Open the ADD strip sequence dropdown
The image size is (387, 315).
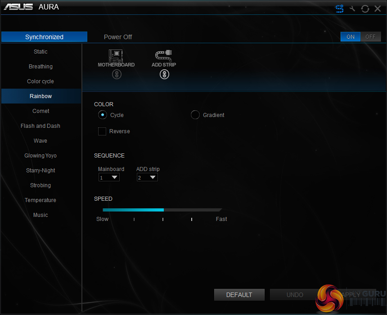pos(147,177)
